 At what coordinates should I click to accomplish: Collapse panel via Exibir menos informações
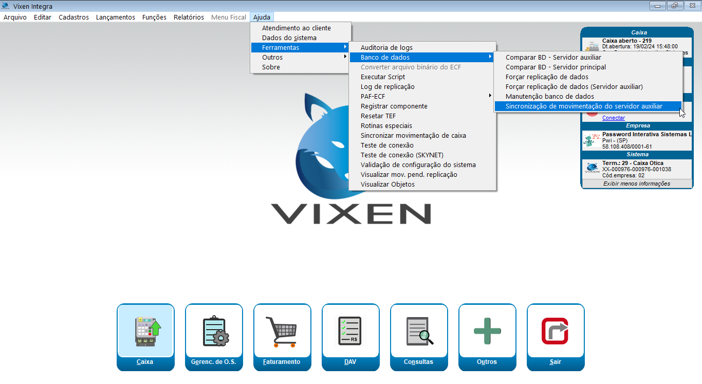pos(636,184)
